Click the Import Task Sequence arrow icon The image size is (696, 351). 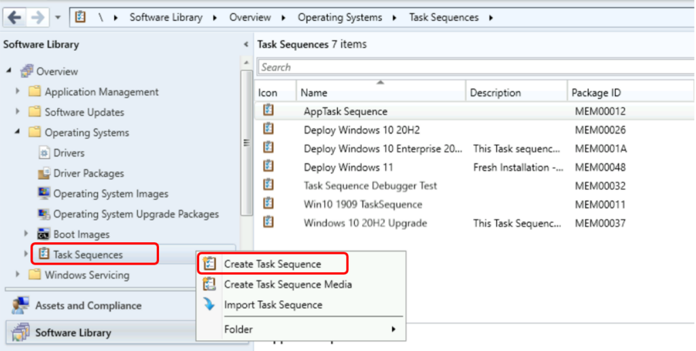coord(210,305)
